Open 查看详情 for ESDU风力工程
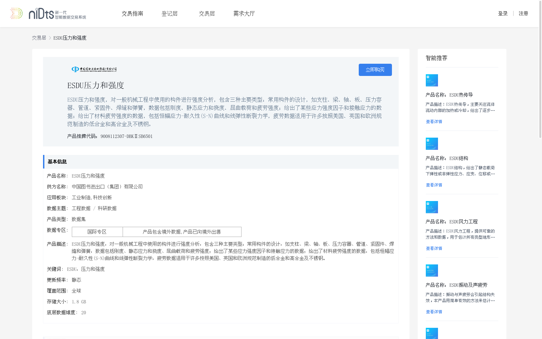This screenshot has height=339, width=542. pos(434,248)
